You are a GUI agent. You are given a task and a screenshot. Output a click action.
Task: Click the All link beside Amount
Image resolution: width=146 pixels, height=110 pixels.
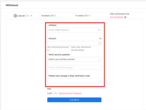[100, 39]
